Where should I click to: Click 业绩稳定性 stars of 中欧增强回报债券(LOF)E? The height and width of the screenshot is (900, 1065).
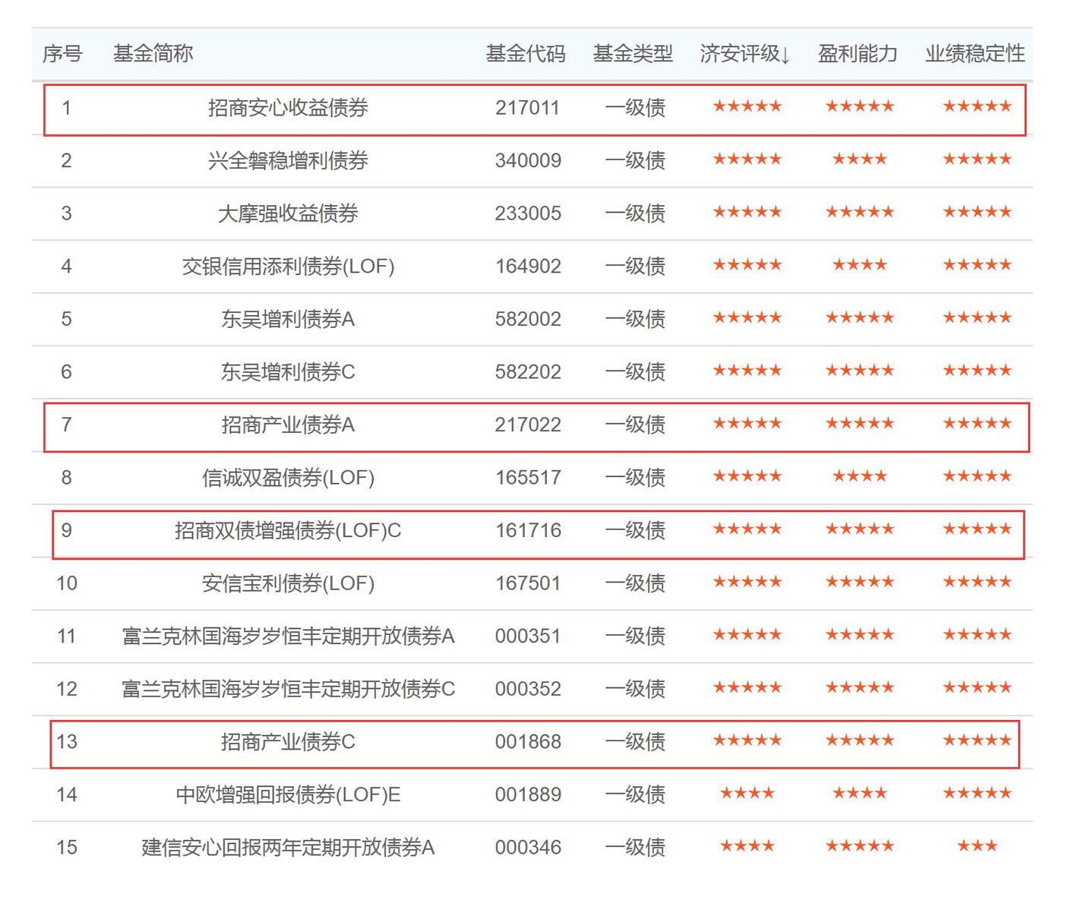tap(977, 793)
